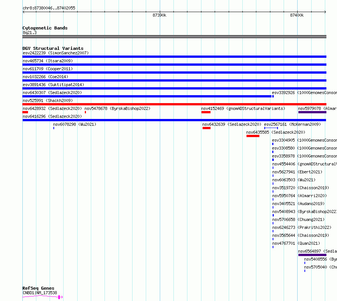The image size is (337, 301).
Task: Click the esv2422239 (SimonSanchez2007) variant label
Action: click(x=56, y=53)
